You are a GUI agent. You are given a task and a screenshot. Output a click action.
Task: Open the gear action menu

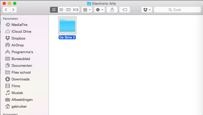(x=99, y=10)
